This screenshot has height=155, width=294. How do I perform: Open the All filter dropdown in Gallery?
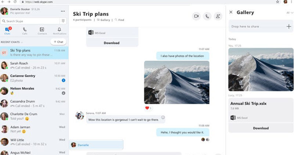(290, 13)
